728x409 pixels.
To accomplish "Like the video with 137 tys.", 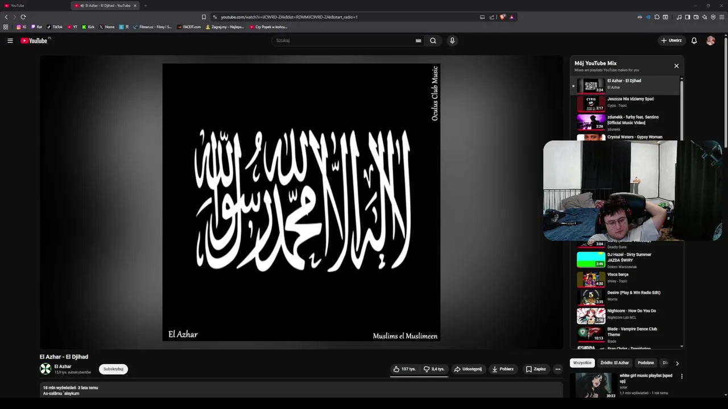I will coord(404,369).
